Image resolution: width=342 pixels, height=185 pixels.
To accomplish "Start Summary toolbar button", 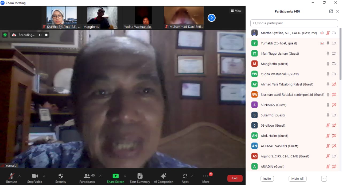I will pyautogui.click(x=140, y=178).
